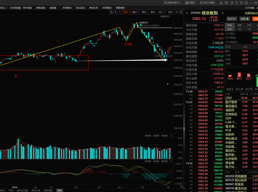Click the scroll-right arrows on time axis
This screenshot has height=192, width=258.
pos(182,187)
